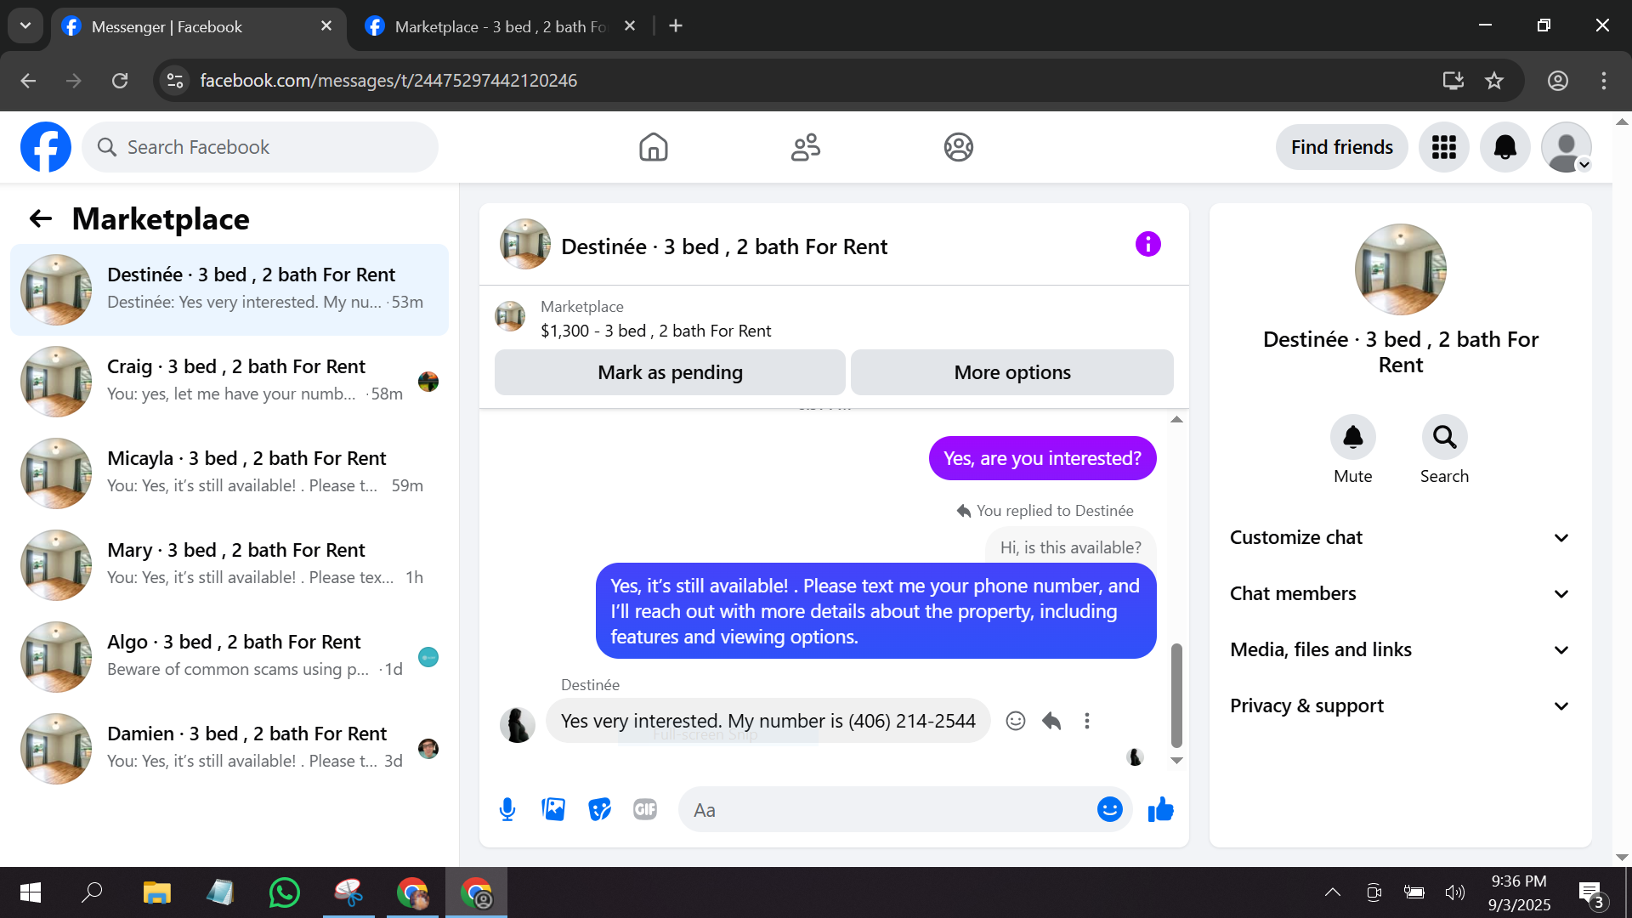Open Damien's 3 bed 2 bath conversation
1632x918 pixels.
(229, 749)
